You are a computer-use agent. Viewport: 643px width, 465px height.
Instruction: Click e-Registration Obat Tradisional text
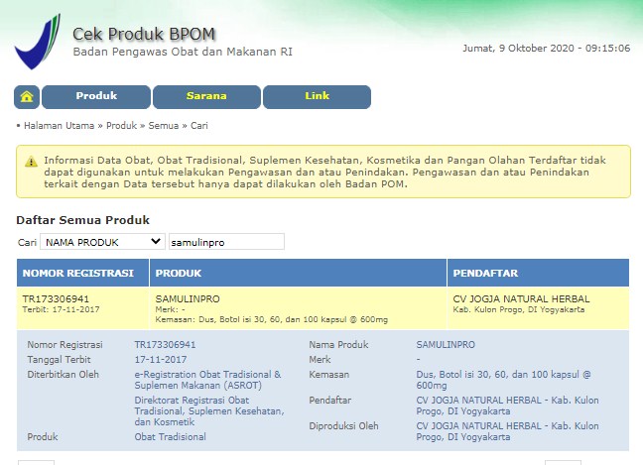point(208,380)
